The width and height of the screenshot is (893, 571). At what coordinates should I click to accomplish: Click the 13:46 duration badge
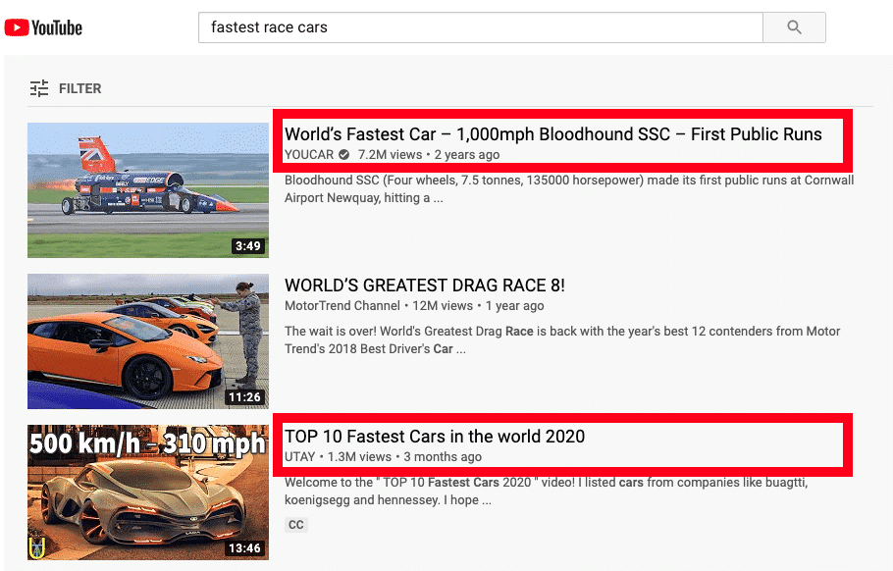pos(244,548)
